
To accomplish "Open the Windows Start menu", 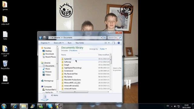I will (x=4, y=106).
